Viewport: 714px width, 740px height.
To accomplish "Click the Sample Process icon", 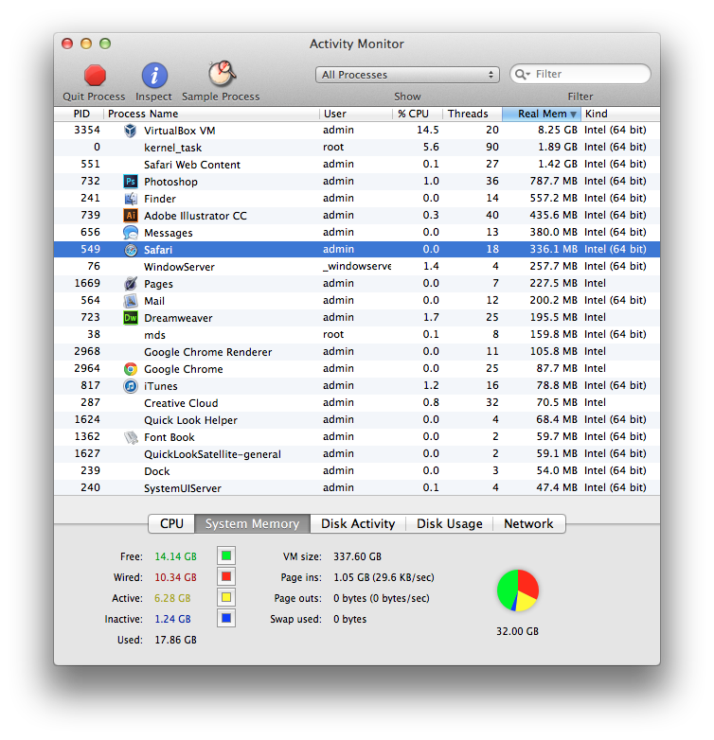I will [222, 74].
